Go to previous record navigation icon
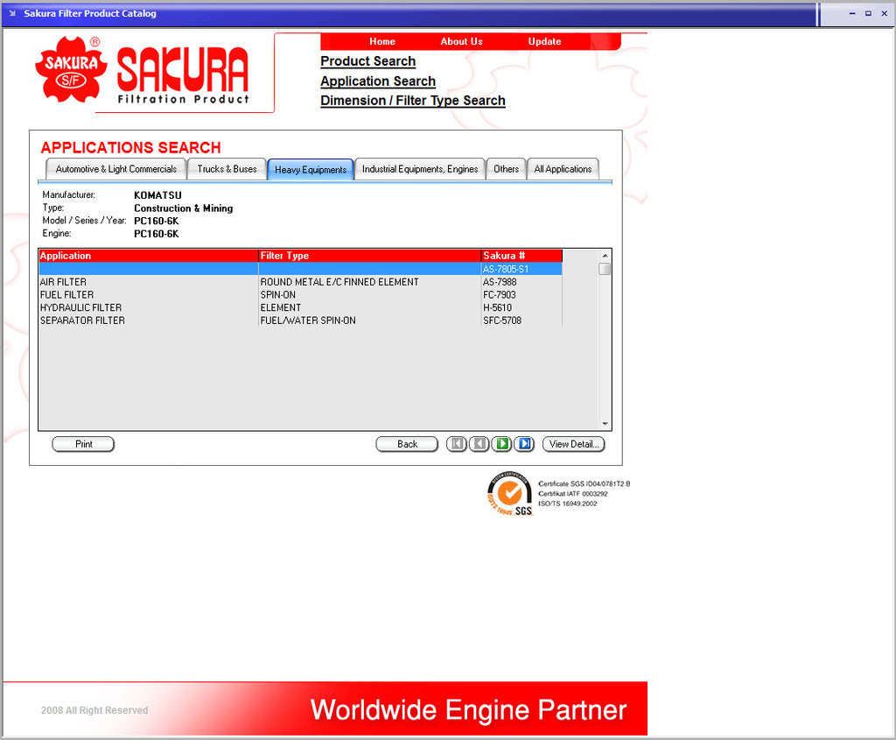Viewport: 896px width, 740px height. pyautogui.click(x=479, y=444)
